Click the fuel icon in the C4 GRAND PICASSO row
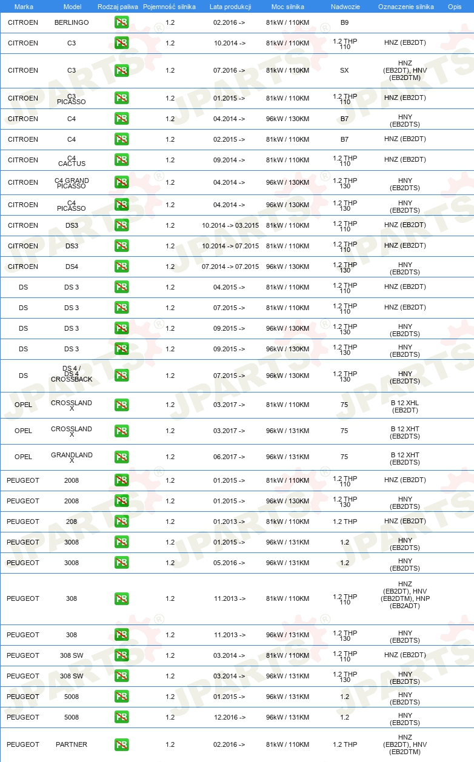 [121, 183]
